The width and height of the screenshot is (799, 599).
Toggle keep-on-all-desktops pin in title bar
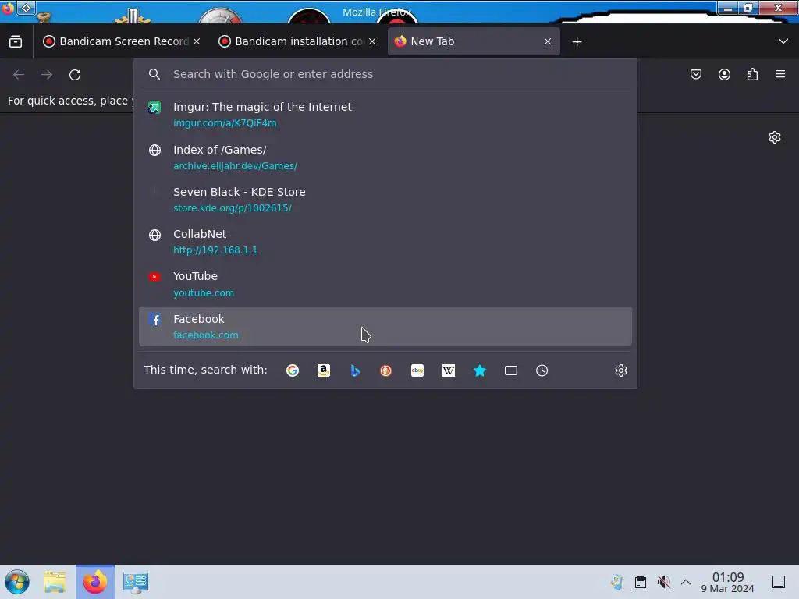click(26, 8)
